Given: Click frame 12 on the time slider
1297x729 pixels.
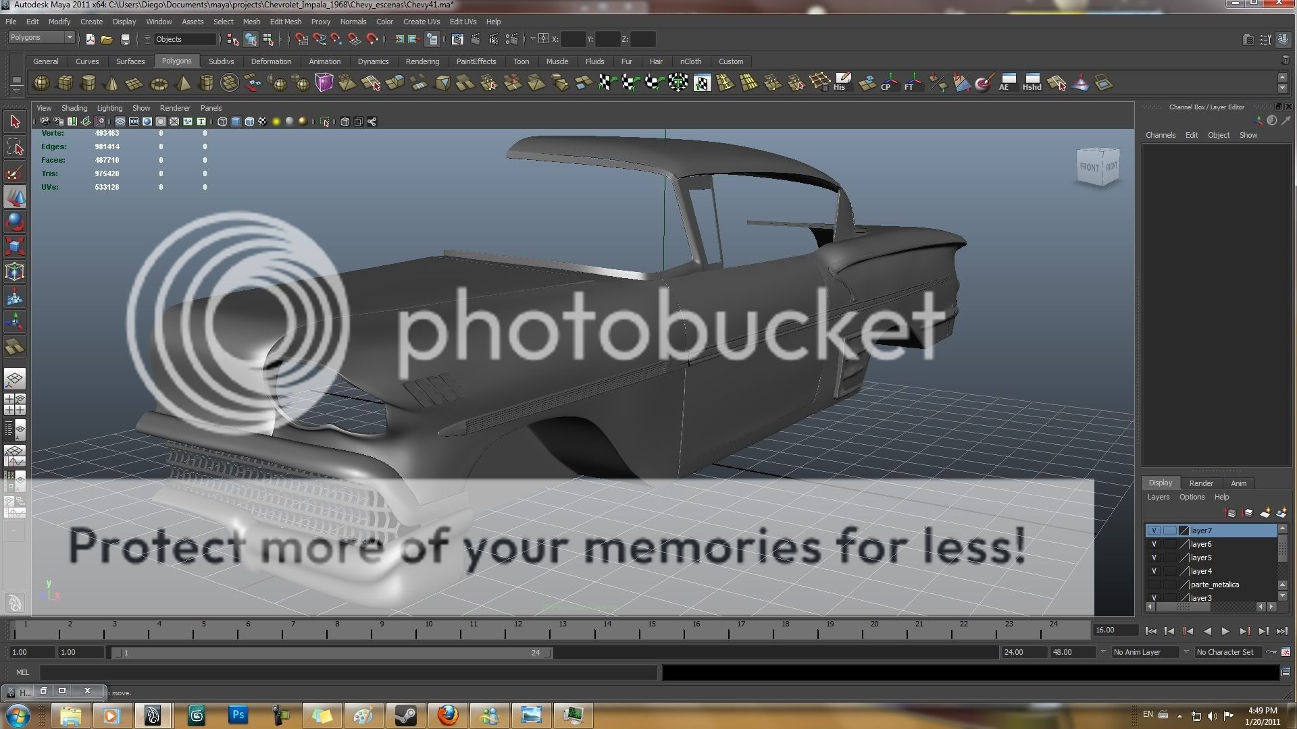Looking at the screenshot, I should pyautogui.click(x=517, y=630).
